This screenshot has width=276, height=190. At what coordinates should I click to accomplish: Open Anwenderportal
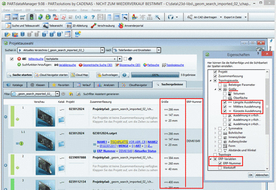[x=131, y=26]
